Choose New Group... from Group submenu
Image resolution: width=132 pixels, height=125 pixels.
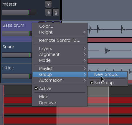108,74
